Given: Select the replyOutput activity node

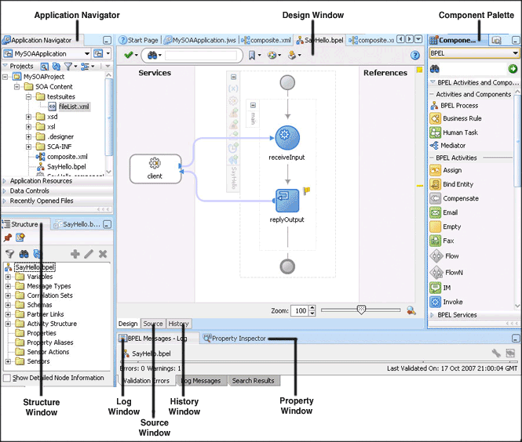Looking at the screenshot, I should [287, 201].
